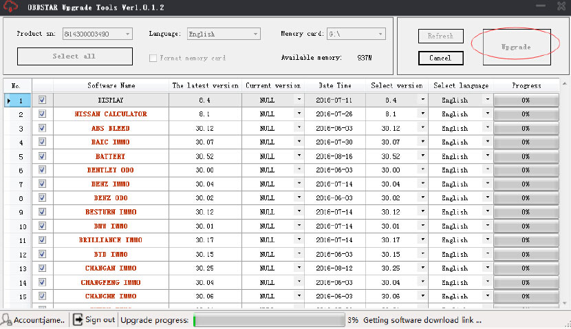Open Select language dropdown for BATTERY
This screenshot has width=571, height=329.
pyautogui.click(x=488, y=156)
